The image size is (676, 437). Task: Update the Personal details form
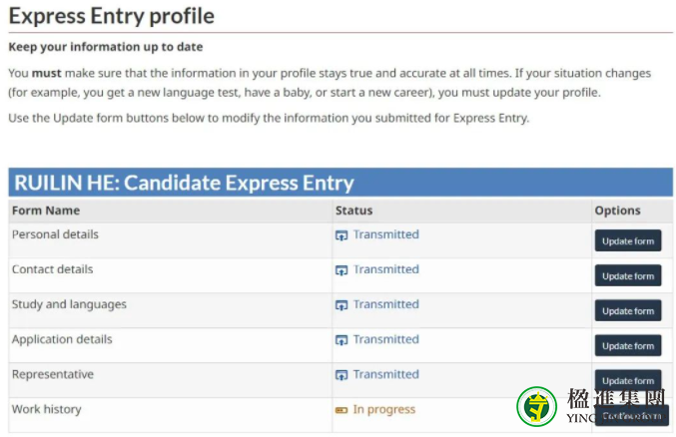click(628, 240)
